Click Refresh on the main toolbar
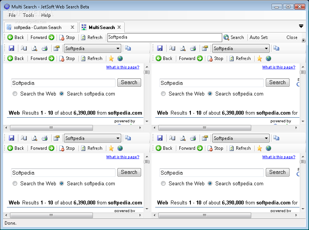The height and width of the screenshot is (230, 309). [92, 37]
